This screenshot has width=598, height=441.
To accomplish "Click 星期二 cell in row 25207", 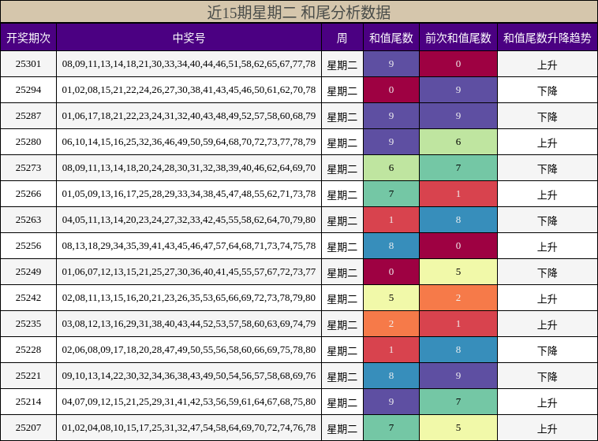I will click(342, 429).
